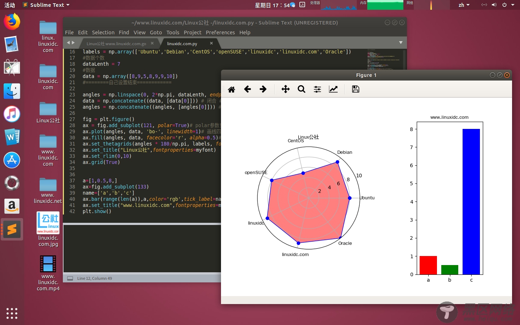
Task: Click the Debian data point on radar chart
Action: pyautogui.click(x=338, y=162)
